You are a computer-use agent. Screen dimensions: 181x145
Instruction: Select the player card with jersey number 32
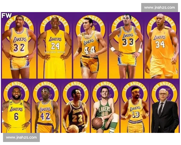point(19,46)
